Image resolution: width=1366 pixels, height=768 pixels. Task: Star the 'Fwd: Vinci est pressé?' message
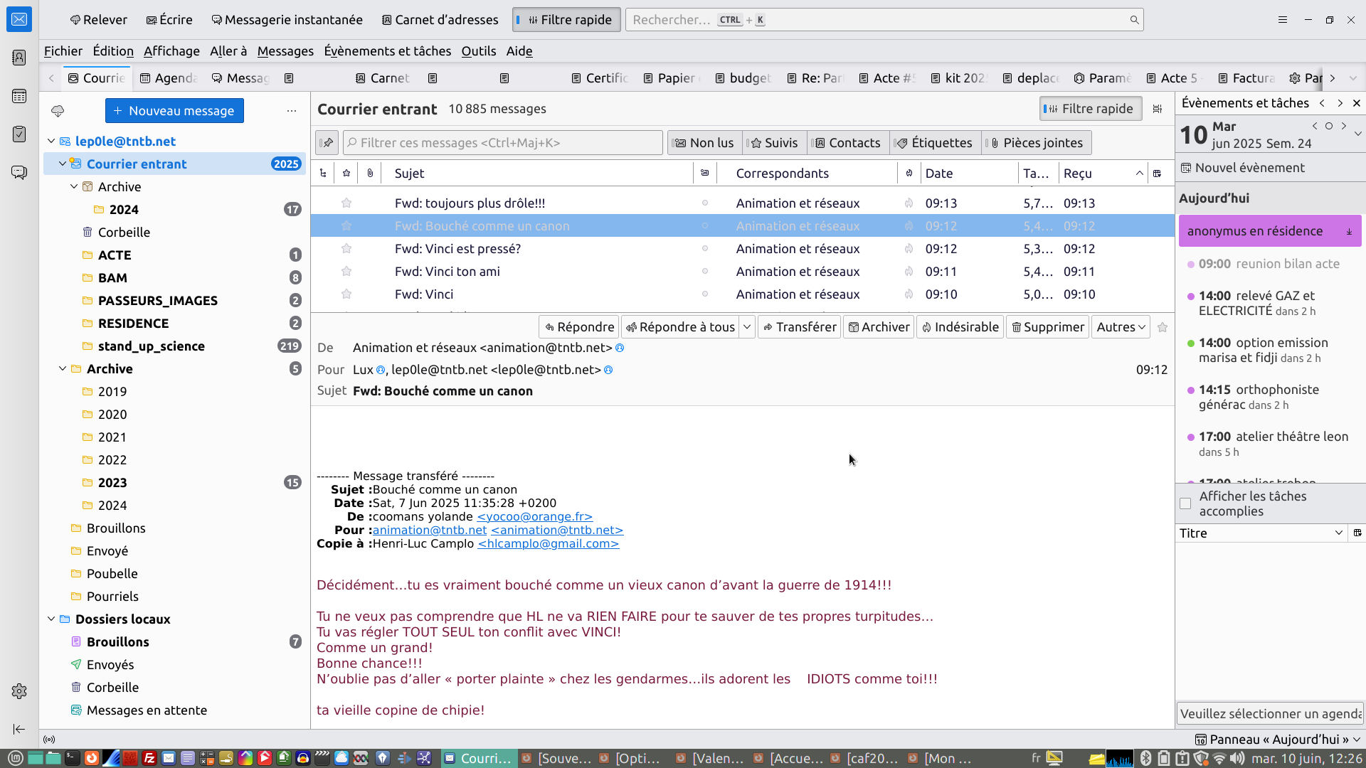click(346, 249)
